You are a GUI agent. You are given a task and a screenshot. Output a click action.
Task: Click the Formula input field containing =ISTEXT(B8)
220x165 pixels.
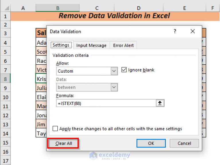point(106,103)
